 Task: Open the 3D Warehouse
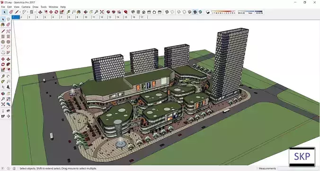(x=108, y=12)
